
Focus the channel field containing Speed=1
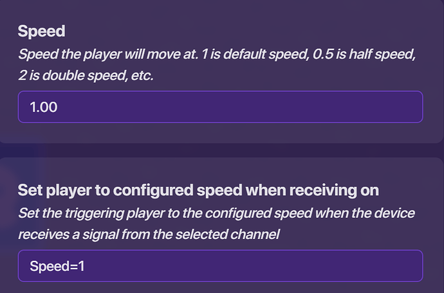click(x=220, y=265)
